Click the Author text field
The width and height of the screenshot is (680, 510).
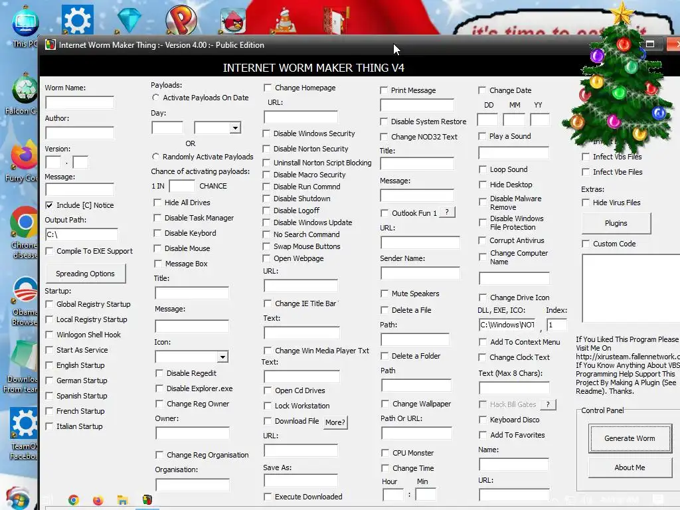click(x=80, y=133)
